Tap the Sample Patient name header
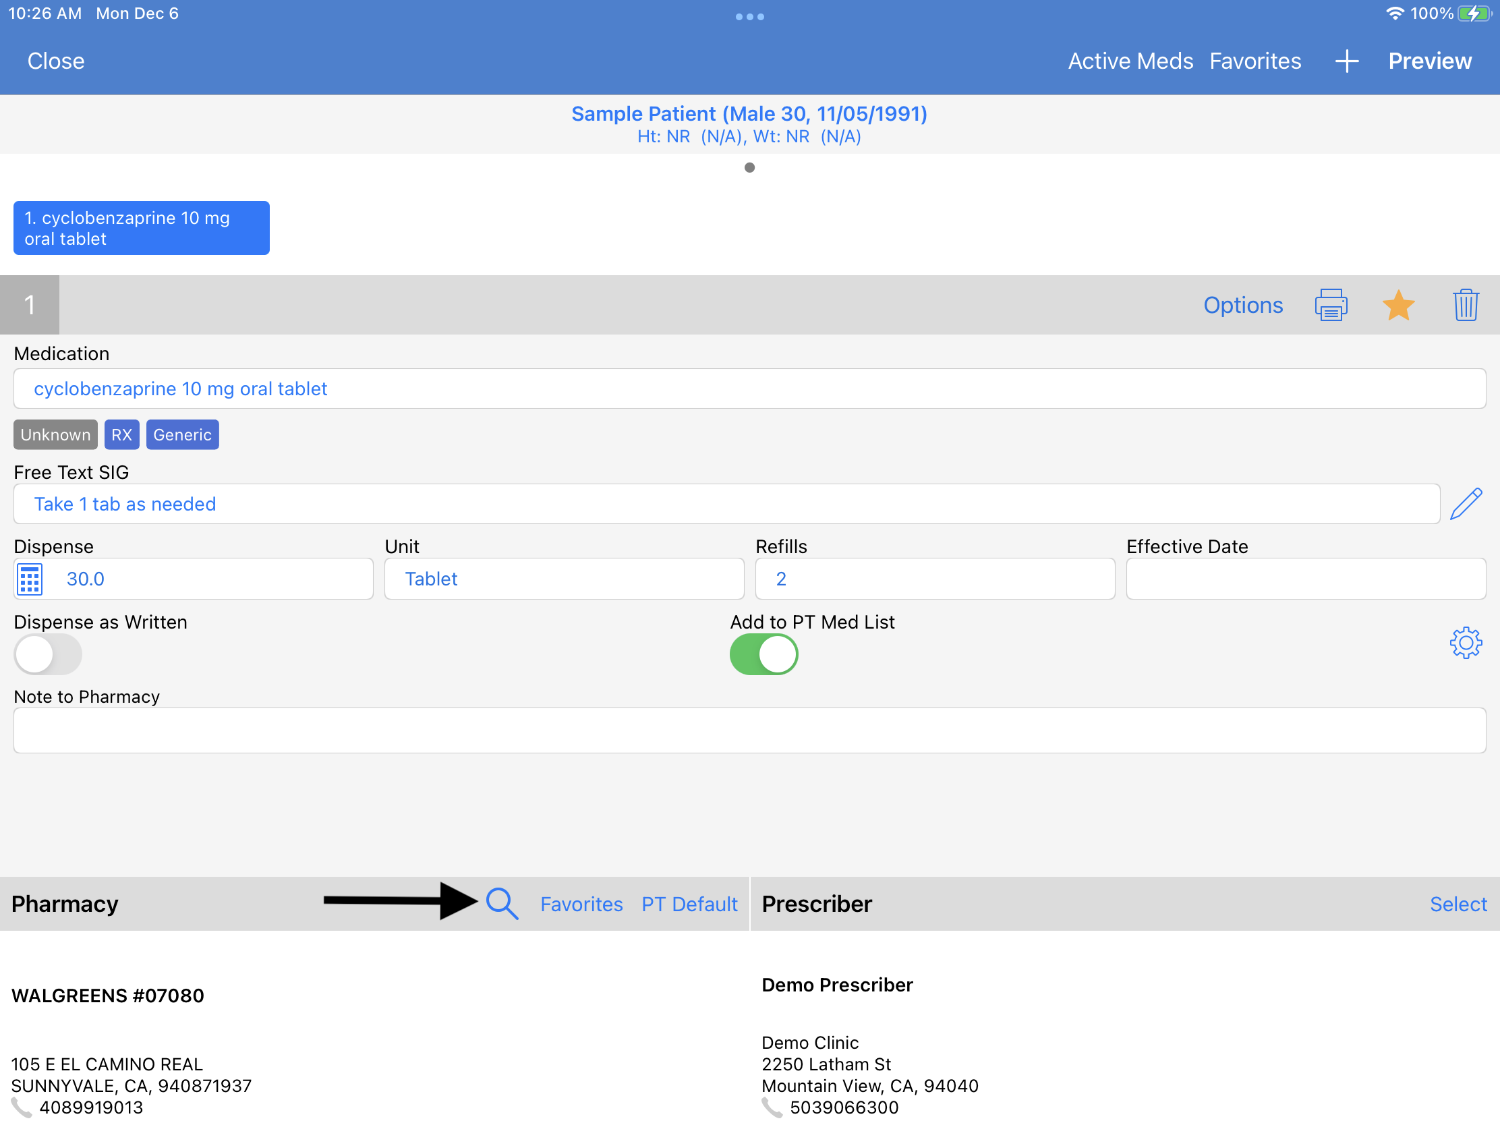This screenshot has height=1125, width=1500. 749,113
